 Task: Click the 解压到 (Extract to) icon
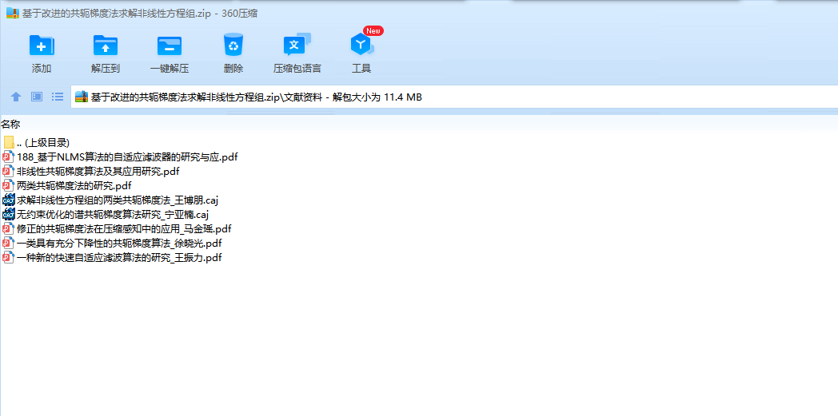tap(106, 46)
